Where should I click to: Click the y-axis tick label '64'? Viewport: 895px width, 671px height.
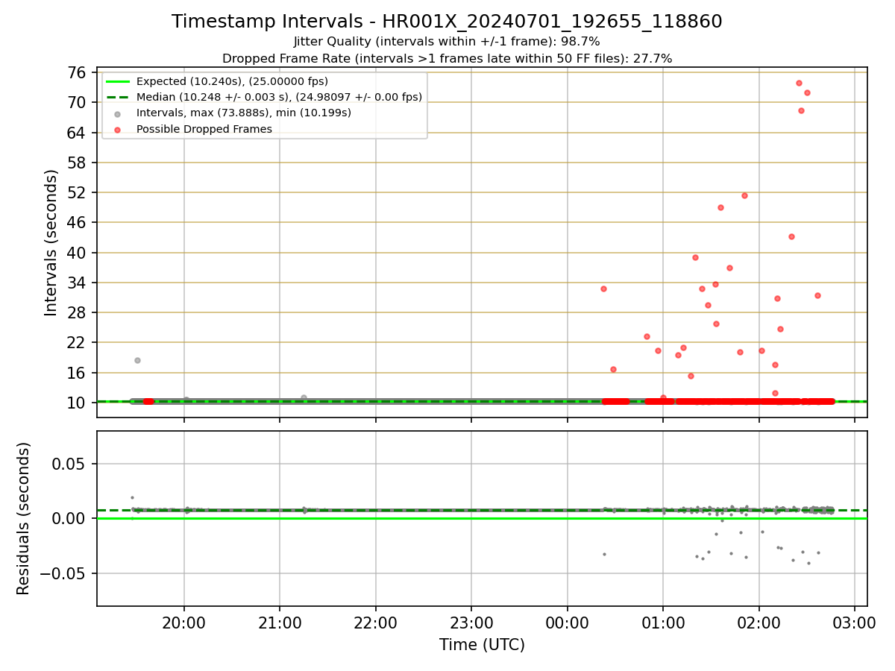click(x=77, y=133)
